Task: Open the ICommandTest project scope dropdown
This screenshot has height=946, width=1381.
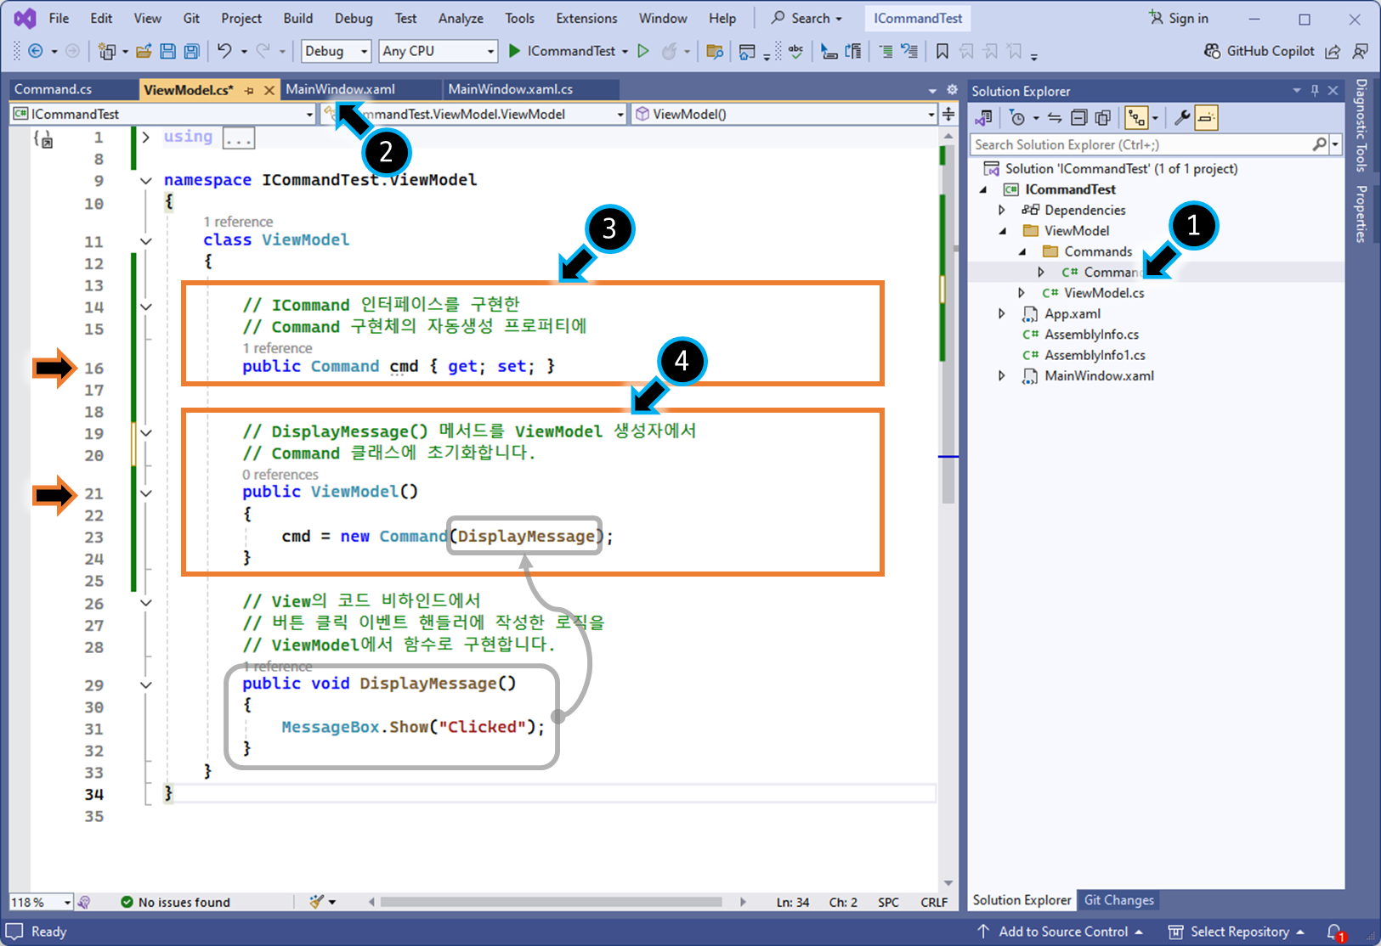Action: tap(163, 114)
